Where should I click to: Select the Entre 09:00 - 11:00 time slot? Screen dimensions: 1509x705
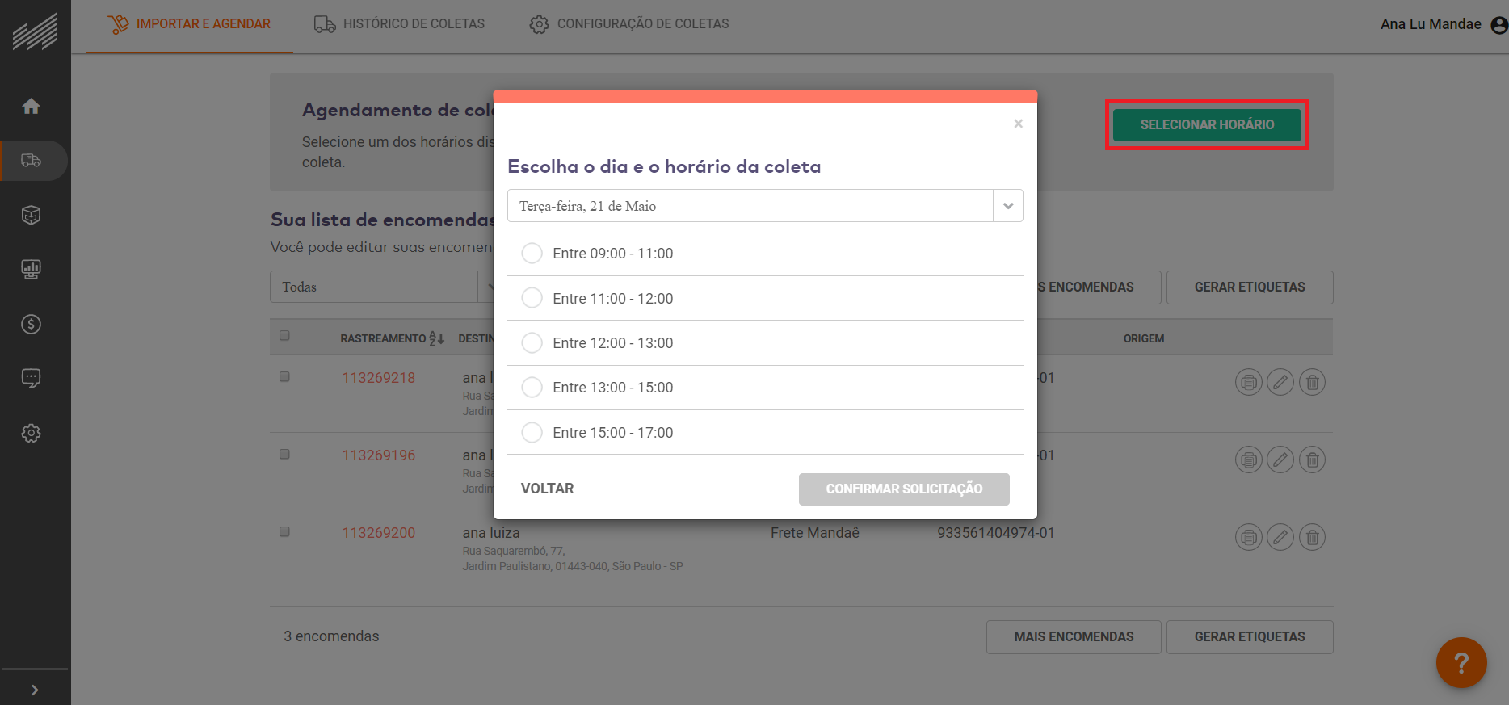(532, 254)
